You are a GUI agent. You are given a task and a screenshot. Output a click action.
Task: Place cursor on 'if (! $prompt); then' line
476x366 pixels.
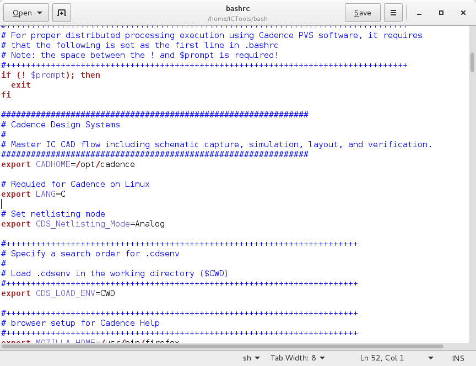pyautogui.click(x=51, y=75)
